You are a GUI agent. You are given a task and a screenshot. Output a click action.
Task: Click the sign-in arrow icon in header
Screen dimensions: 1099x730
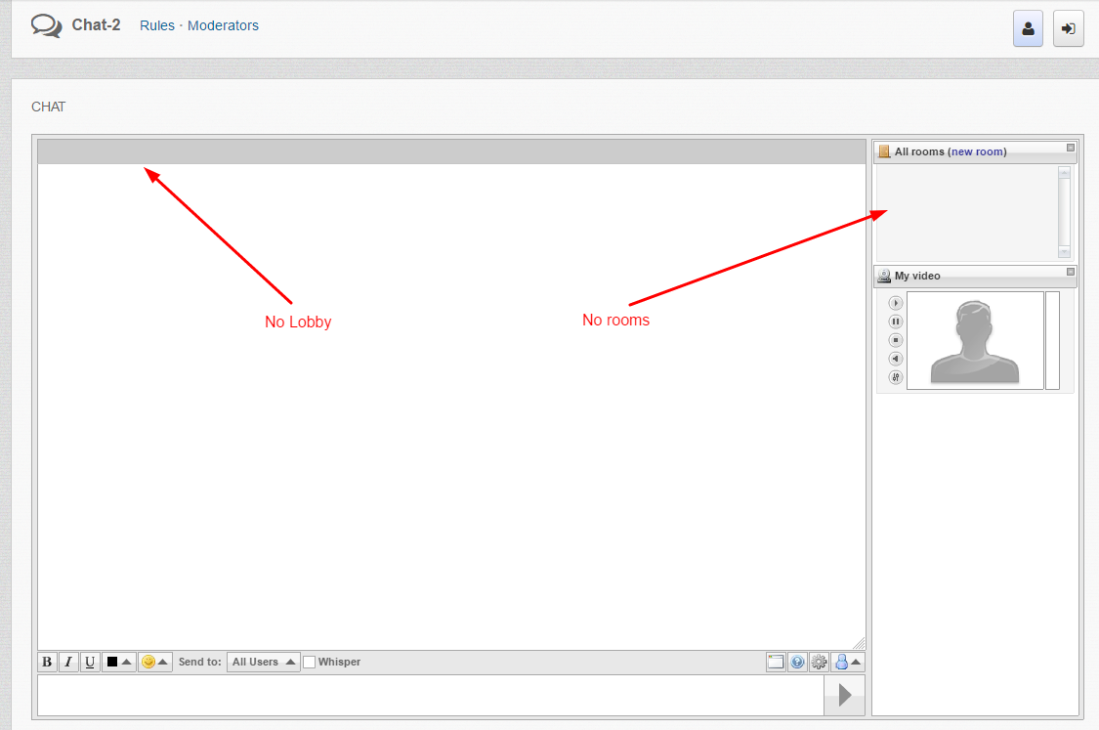pyautogui.click(x=1068, y=28)
